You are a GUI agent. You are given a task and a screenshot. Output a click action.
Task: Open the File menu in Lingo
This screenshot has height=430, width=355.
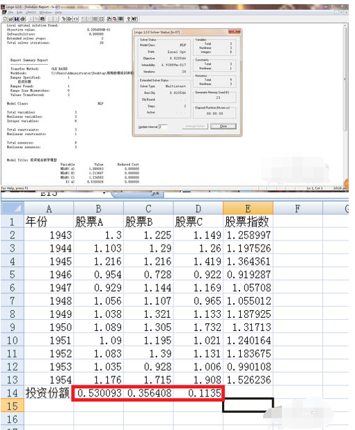click(x=11, y=13)
